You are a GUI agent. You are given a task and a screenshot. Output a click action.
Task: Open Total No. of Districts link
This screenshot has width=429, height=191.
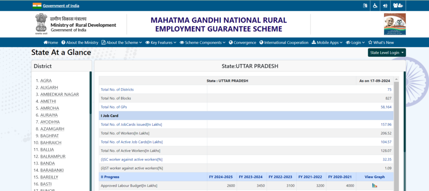117,89
